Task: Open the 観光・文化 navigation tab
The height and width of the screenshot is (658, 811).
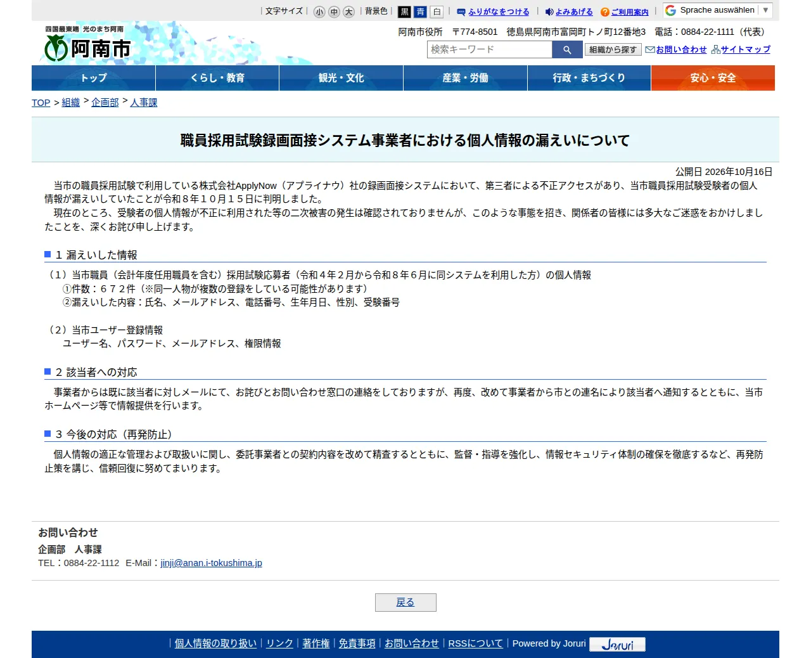Action: 342,78
